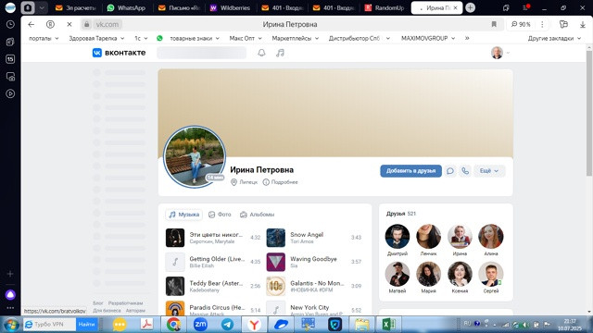Switch to the Фото tab

click(220, 215)
